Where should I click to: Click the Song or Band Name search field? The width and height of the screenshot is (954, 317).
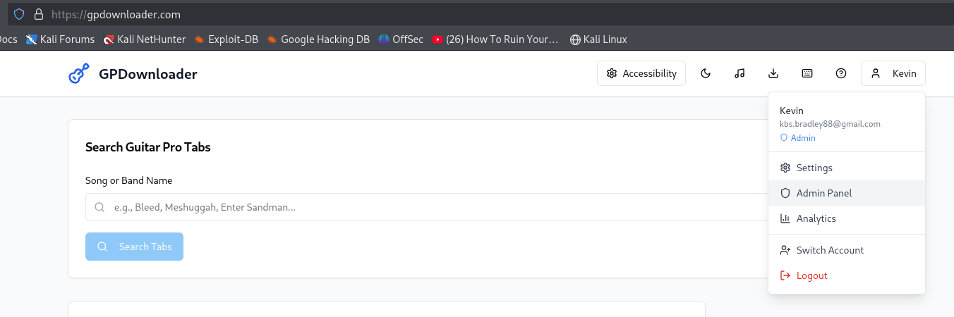tap(423, 207)
